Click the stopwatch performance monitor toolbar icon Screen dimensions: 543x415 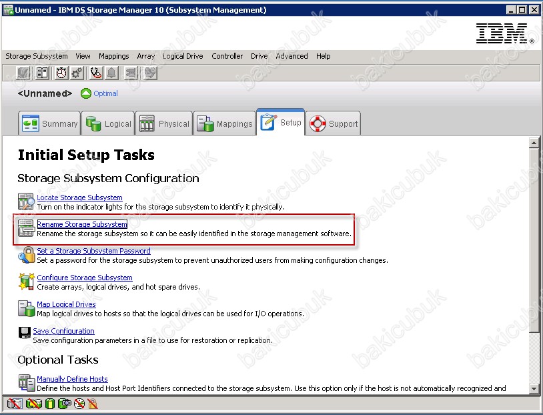61,73
